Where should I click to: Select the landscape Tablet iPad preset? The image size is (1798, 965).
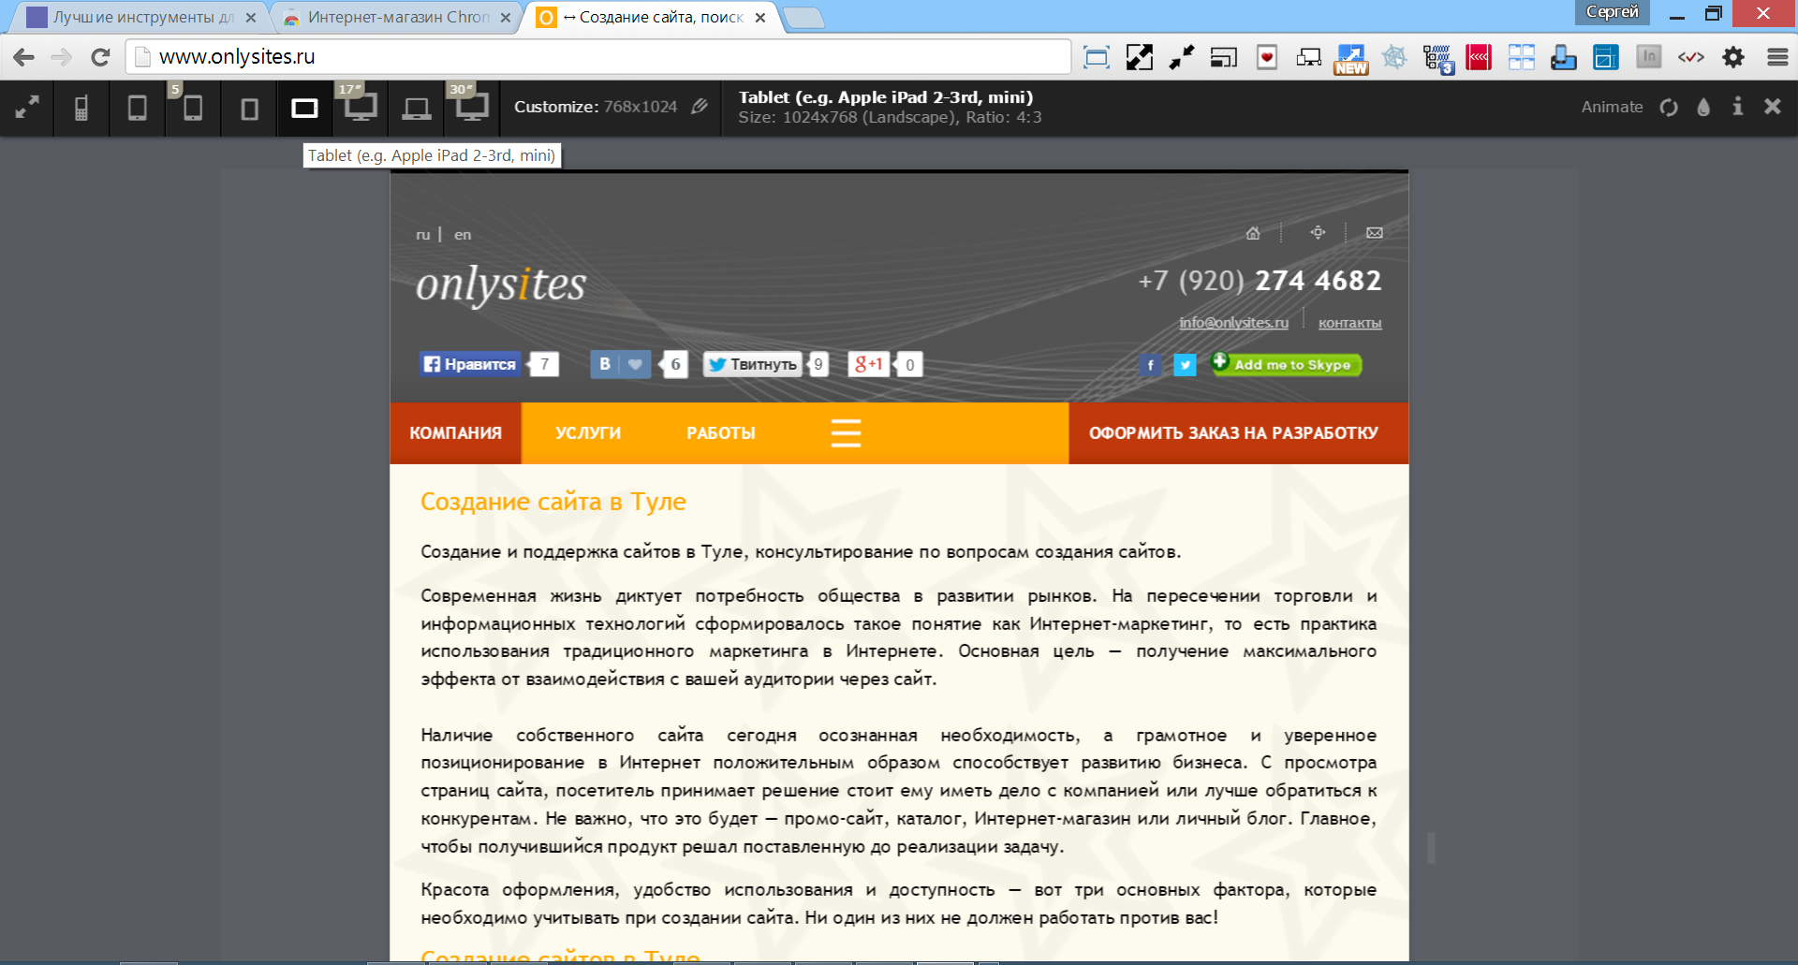pyautogui.click(x=304, y=109)
